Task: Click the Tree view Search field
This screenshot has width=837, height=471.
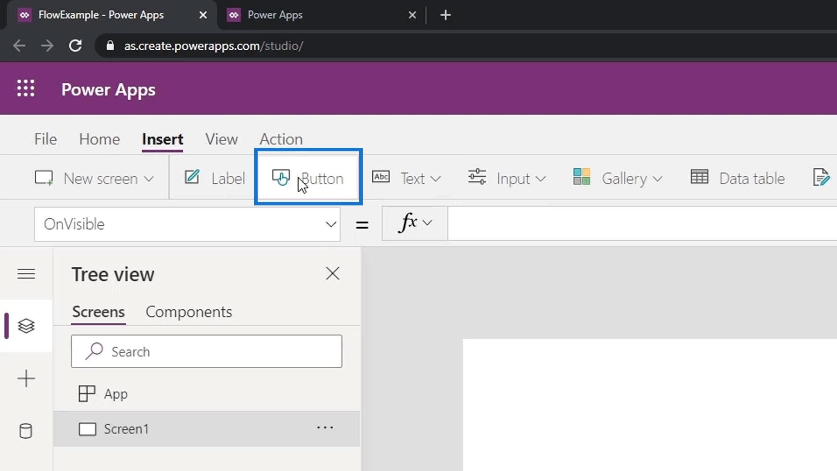Action: [x=207, y=352]
